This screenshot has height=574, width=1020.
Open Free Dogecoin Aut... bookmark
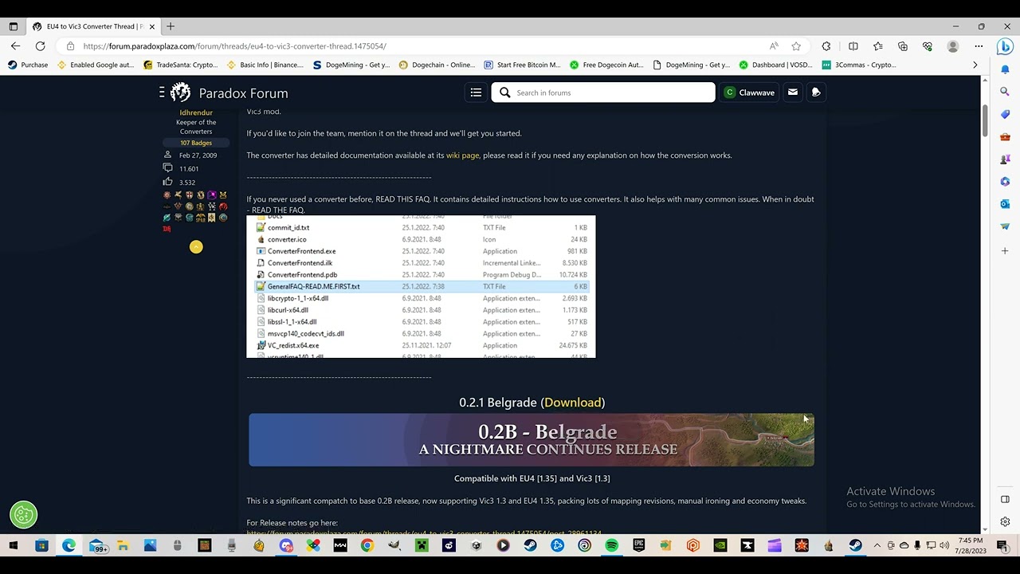(x=606, y=65)
